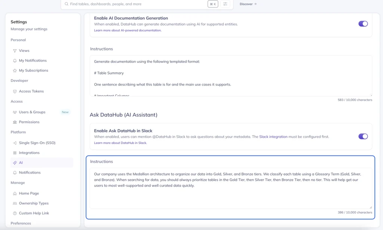Select the Views filter icon in sidebar
The width and height of the screenshot is (383, 230).
click(15, 50)
